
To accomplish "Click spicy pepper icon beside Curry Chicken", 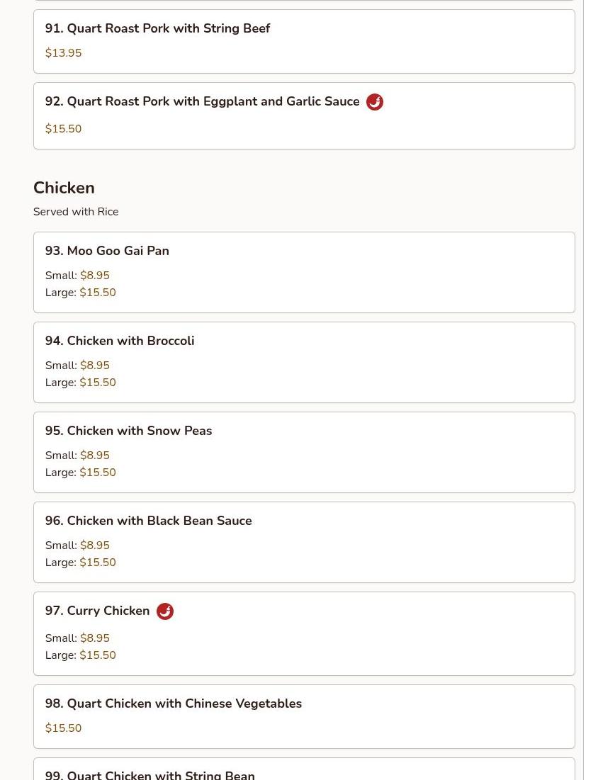I will click(x=164, y=611).
